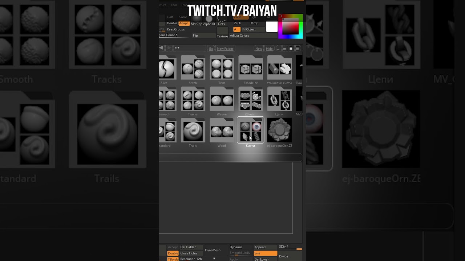Open the Trim brush folder

point(222,68)
